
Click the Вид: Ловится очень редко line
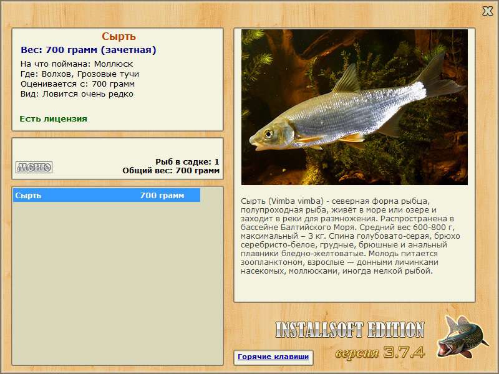pos(77,94)
